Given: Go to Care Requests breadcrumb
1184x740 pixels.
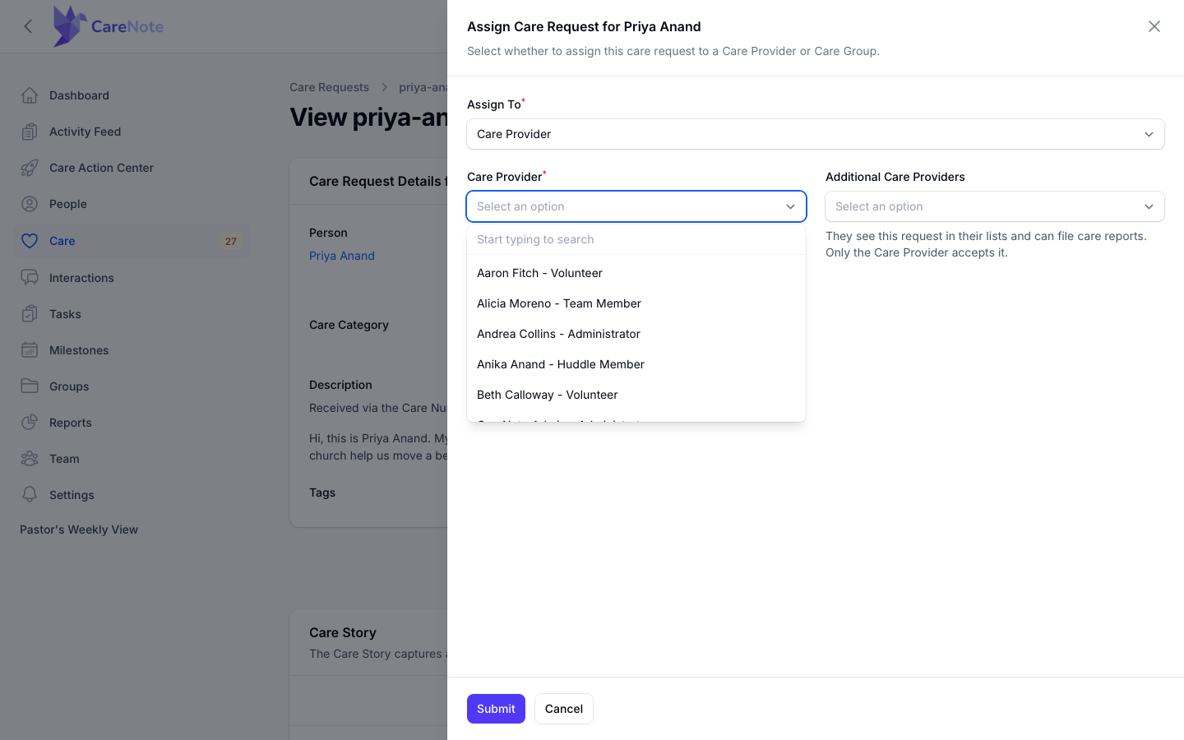Looking at the screenshot, I should [329, 87].
